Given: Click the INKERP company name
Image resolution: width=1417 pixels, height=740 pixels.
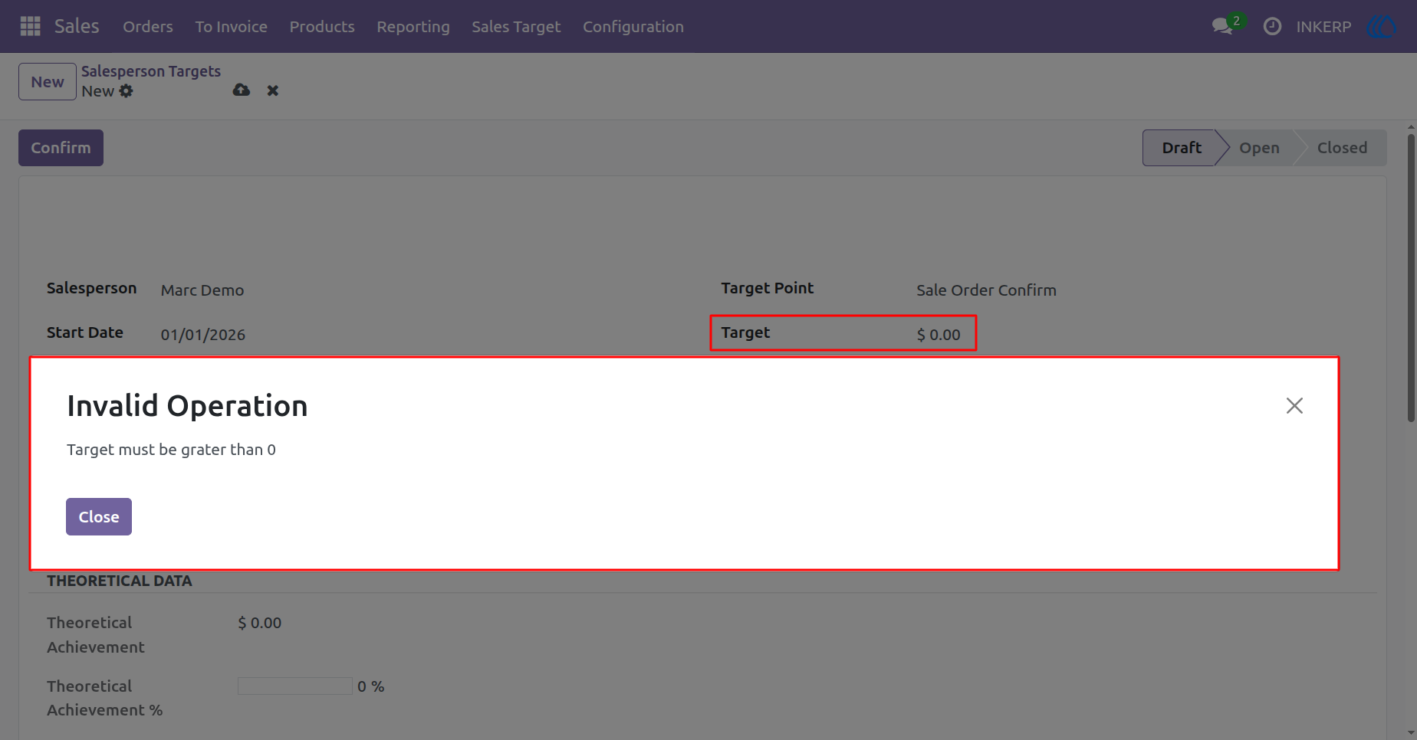Looking at the screenshot, I should [x=1323, y=27].
